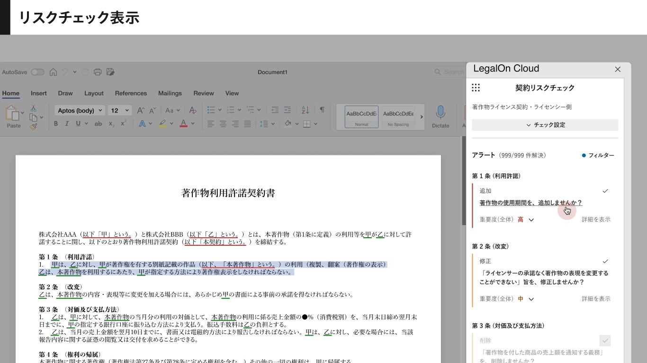This screenshot has width=647, height=363.
Task: Click the numbered list icon
Action: 231,110
